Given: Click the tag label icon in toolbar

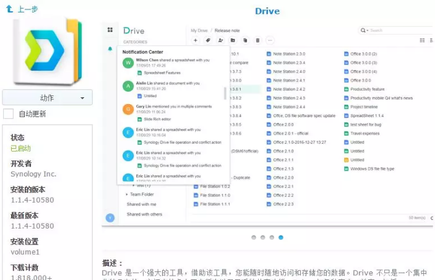Looking at the screenshot, I should [x=208, y=40].
